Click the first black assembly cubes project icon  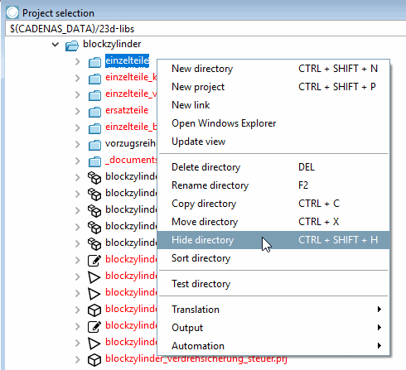(94, 178)
